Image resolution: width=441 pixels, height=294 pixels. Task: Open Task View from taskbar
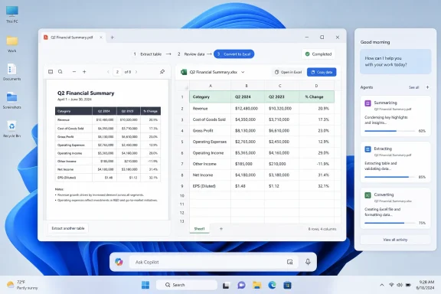pyautogui.click(x=226, y=286)
